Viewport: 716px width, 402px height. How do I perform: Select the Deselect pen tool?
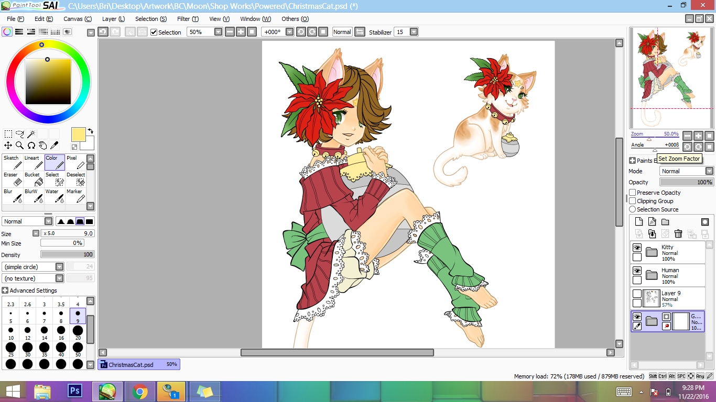tap(75, 180)
